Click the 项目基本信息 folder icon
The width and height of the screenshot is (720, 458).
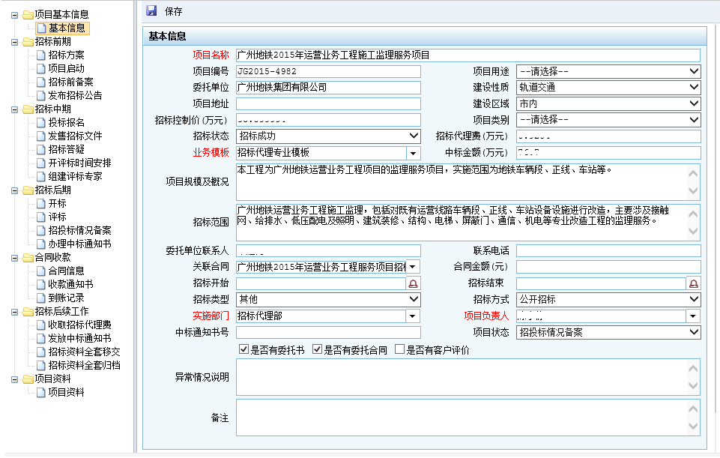pyautogui.click(x=28, y=15)
